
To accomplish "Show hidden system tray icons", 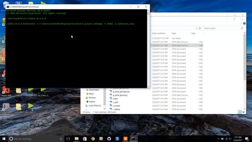I will click(219, 138).
